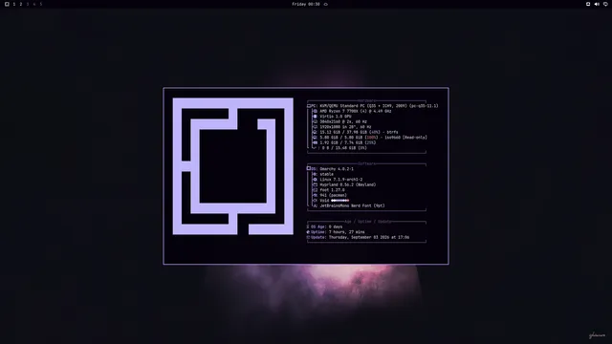Click the CPU icon beside AMD Ryzen 7
Screen dimensions: 612x344
[315, 111]
